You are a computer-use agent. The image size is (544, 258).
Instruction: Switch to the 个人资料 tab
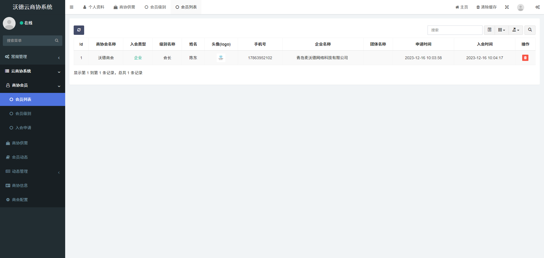click(x=93, y=7)
